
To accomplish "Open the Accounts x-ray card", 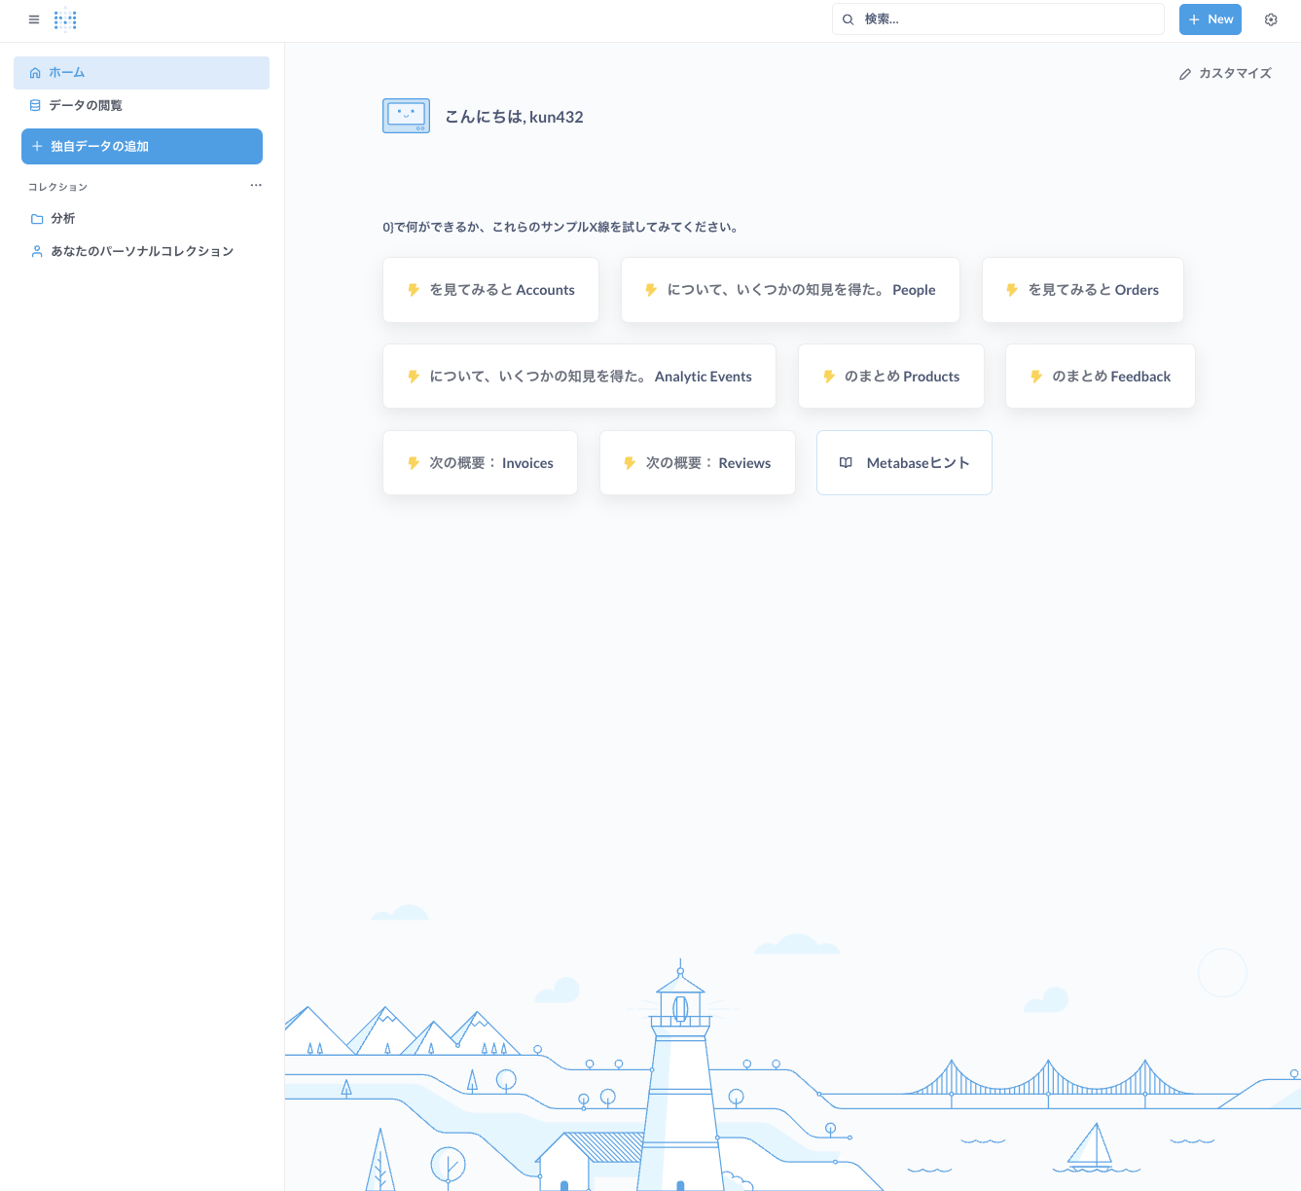I will (490, 290).
